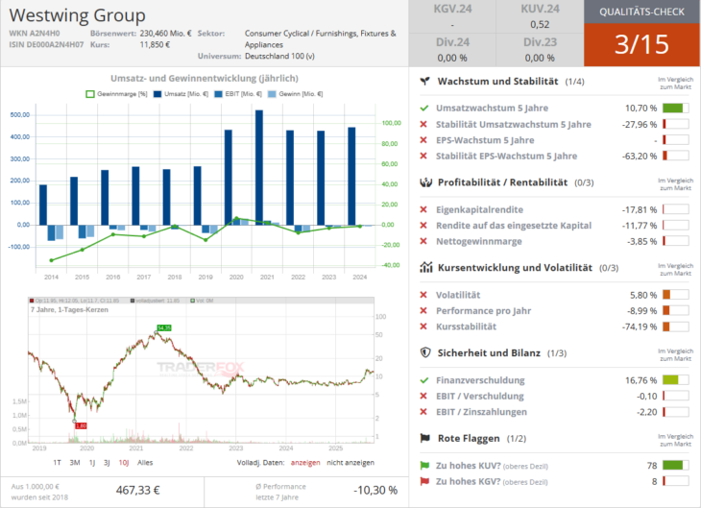Viewport: 701px width, 508px height.
Task: Select the 10J chart time range
Action: point(124,461)
